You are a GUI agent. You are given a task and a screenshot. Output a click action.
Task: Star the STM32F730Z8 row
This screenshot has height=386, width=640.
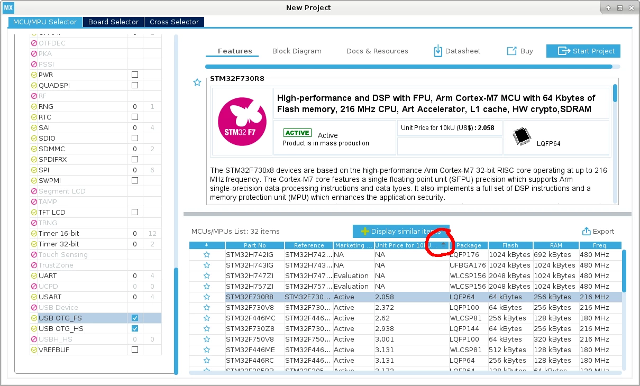pos(207,328)
